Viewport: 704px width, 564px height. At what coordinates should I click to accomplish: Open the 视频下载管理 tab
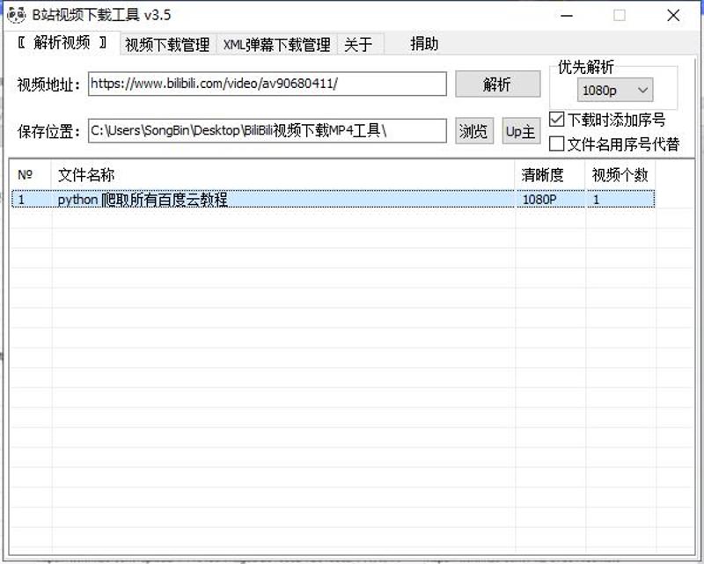pyautogui.click(x=167, y=45)
